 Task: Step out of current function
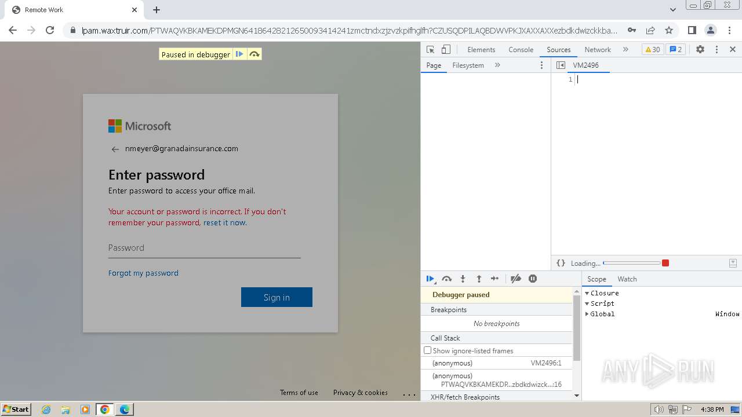[x=479, y=279]
